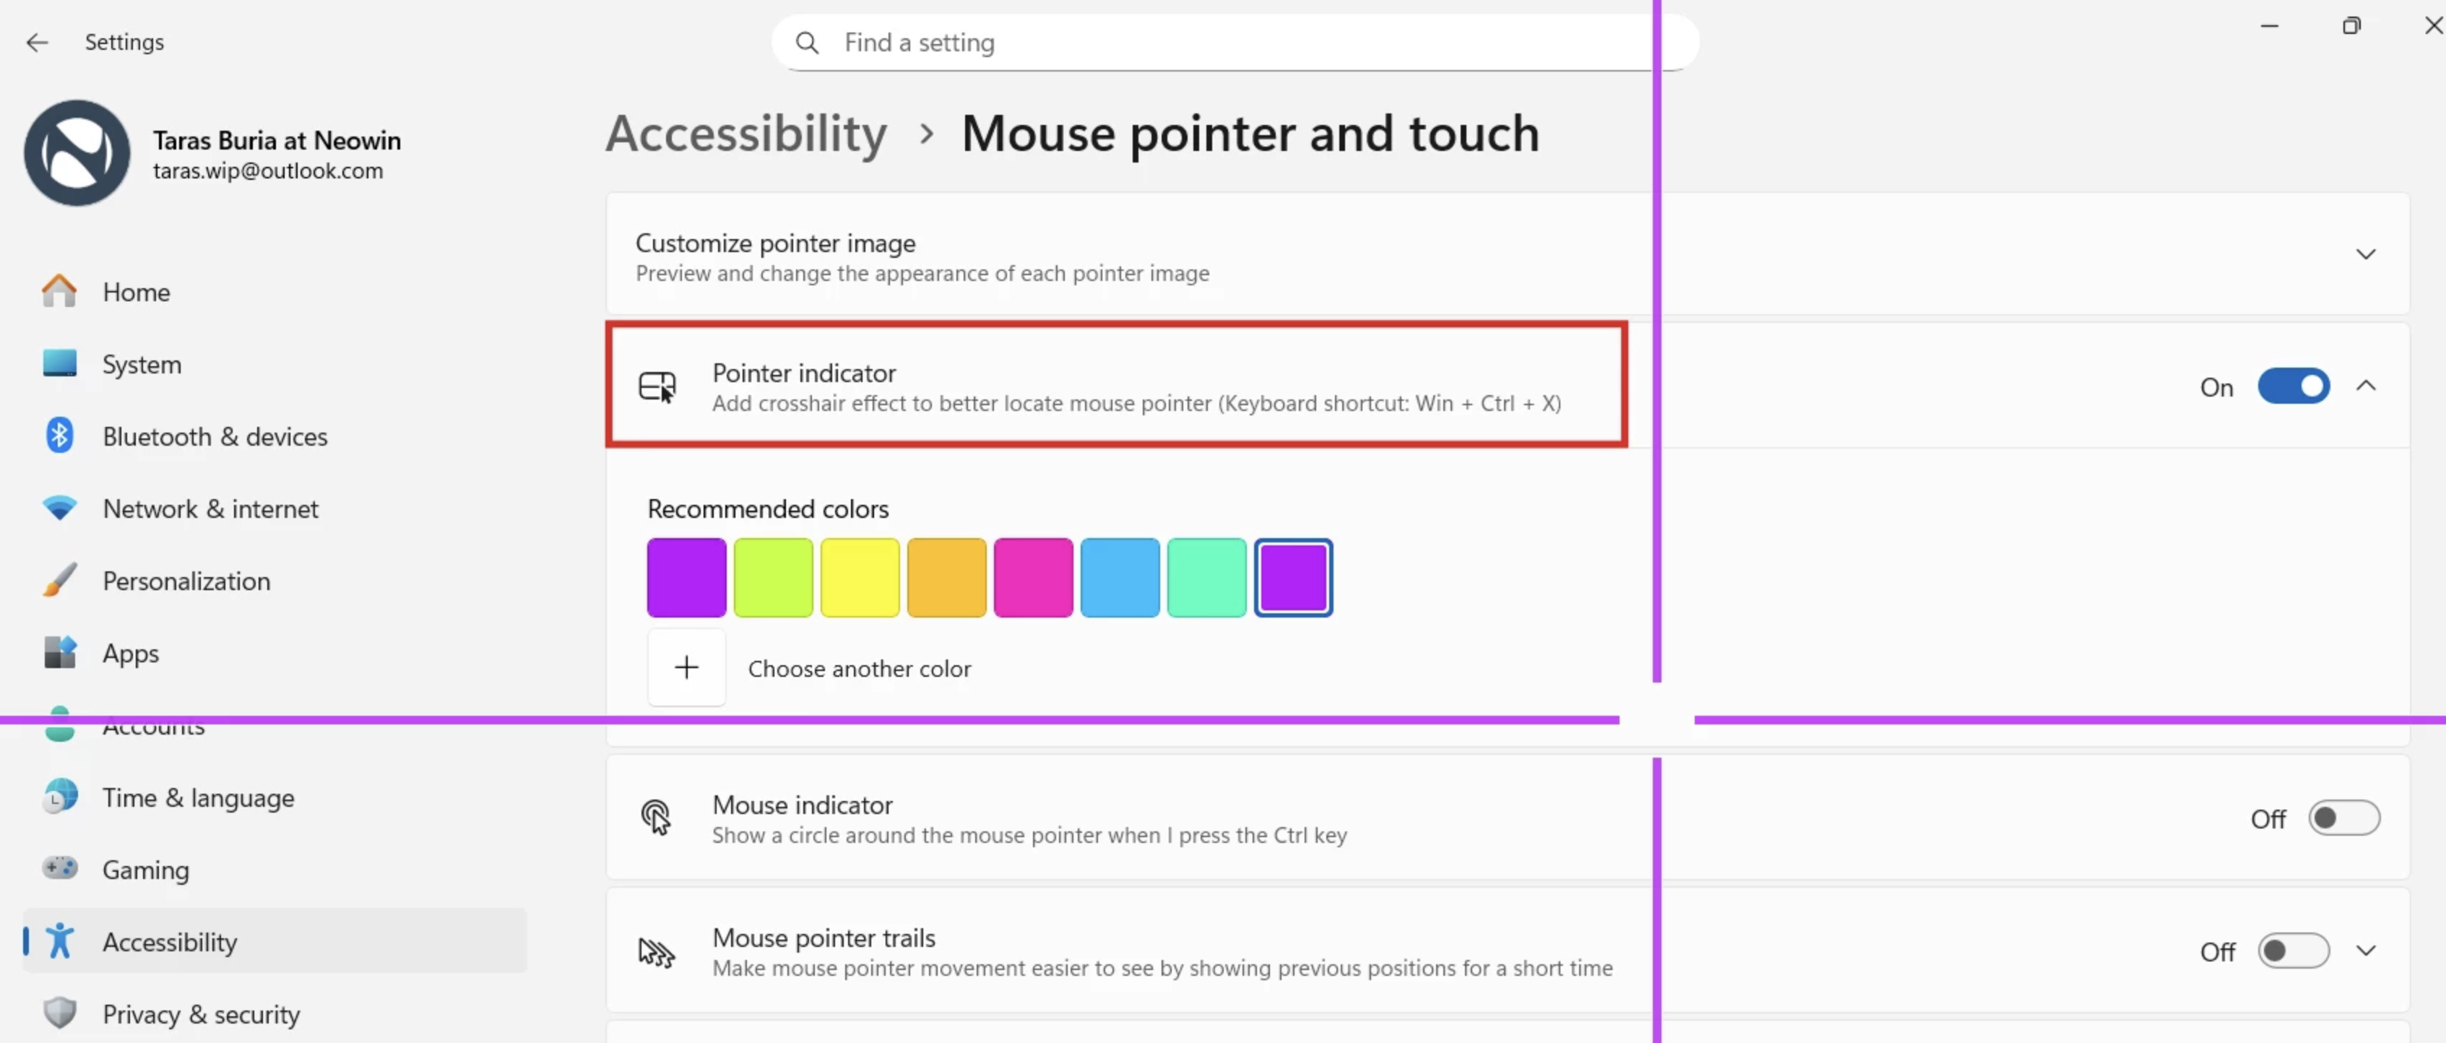Click the Find a setting search box
The height and width of the screenshot is (1043, 2446).
point(1235,43)
